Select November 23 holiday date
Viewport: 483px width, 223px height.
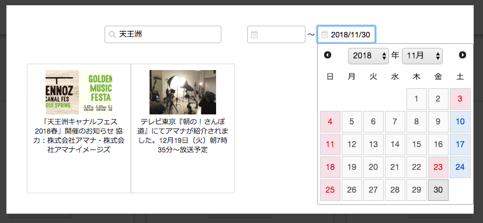pos(438,167)
